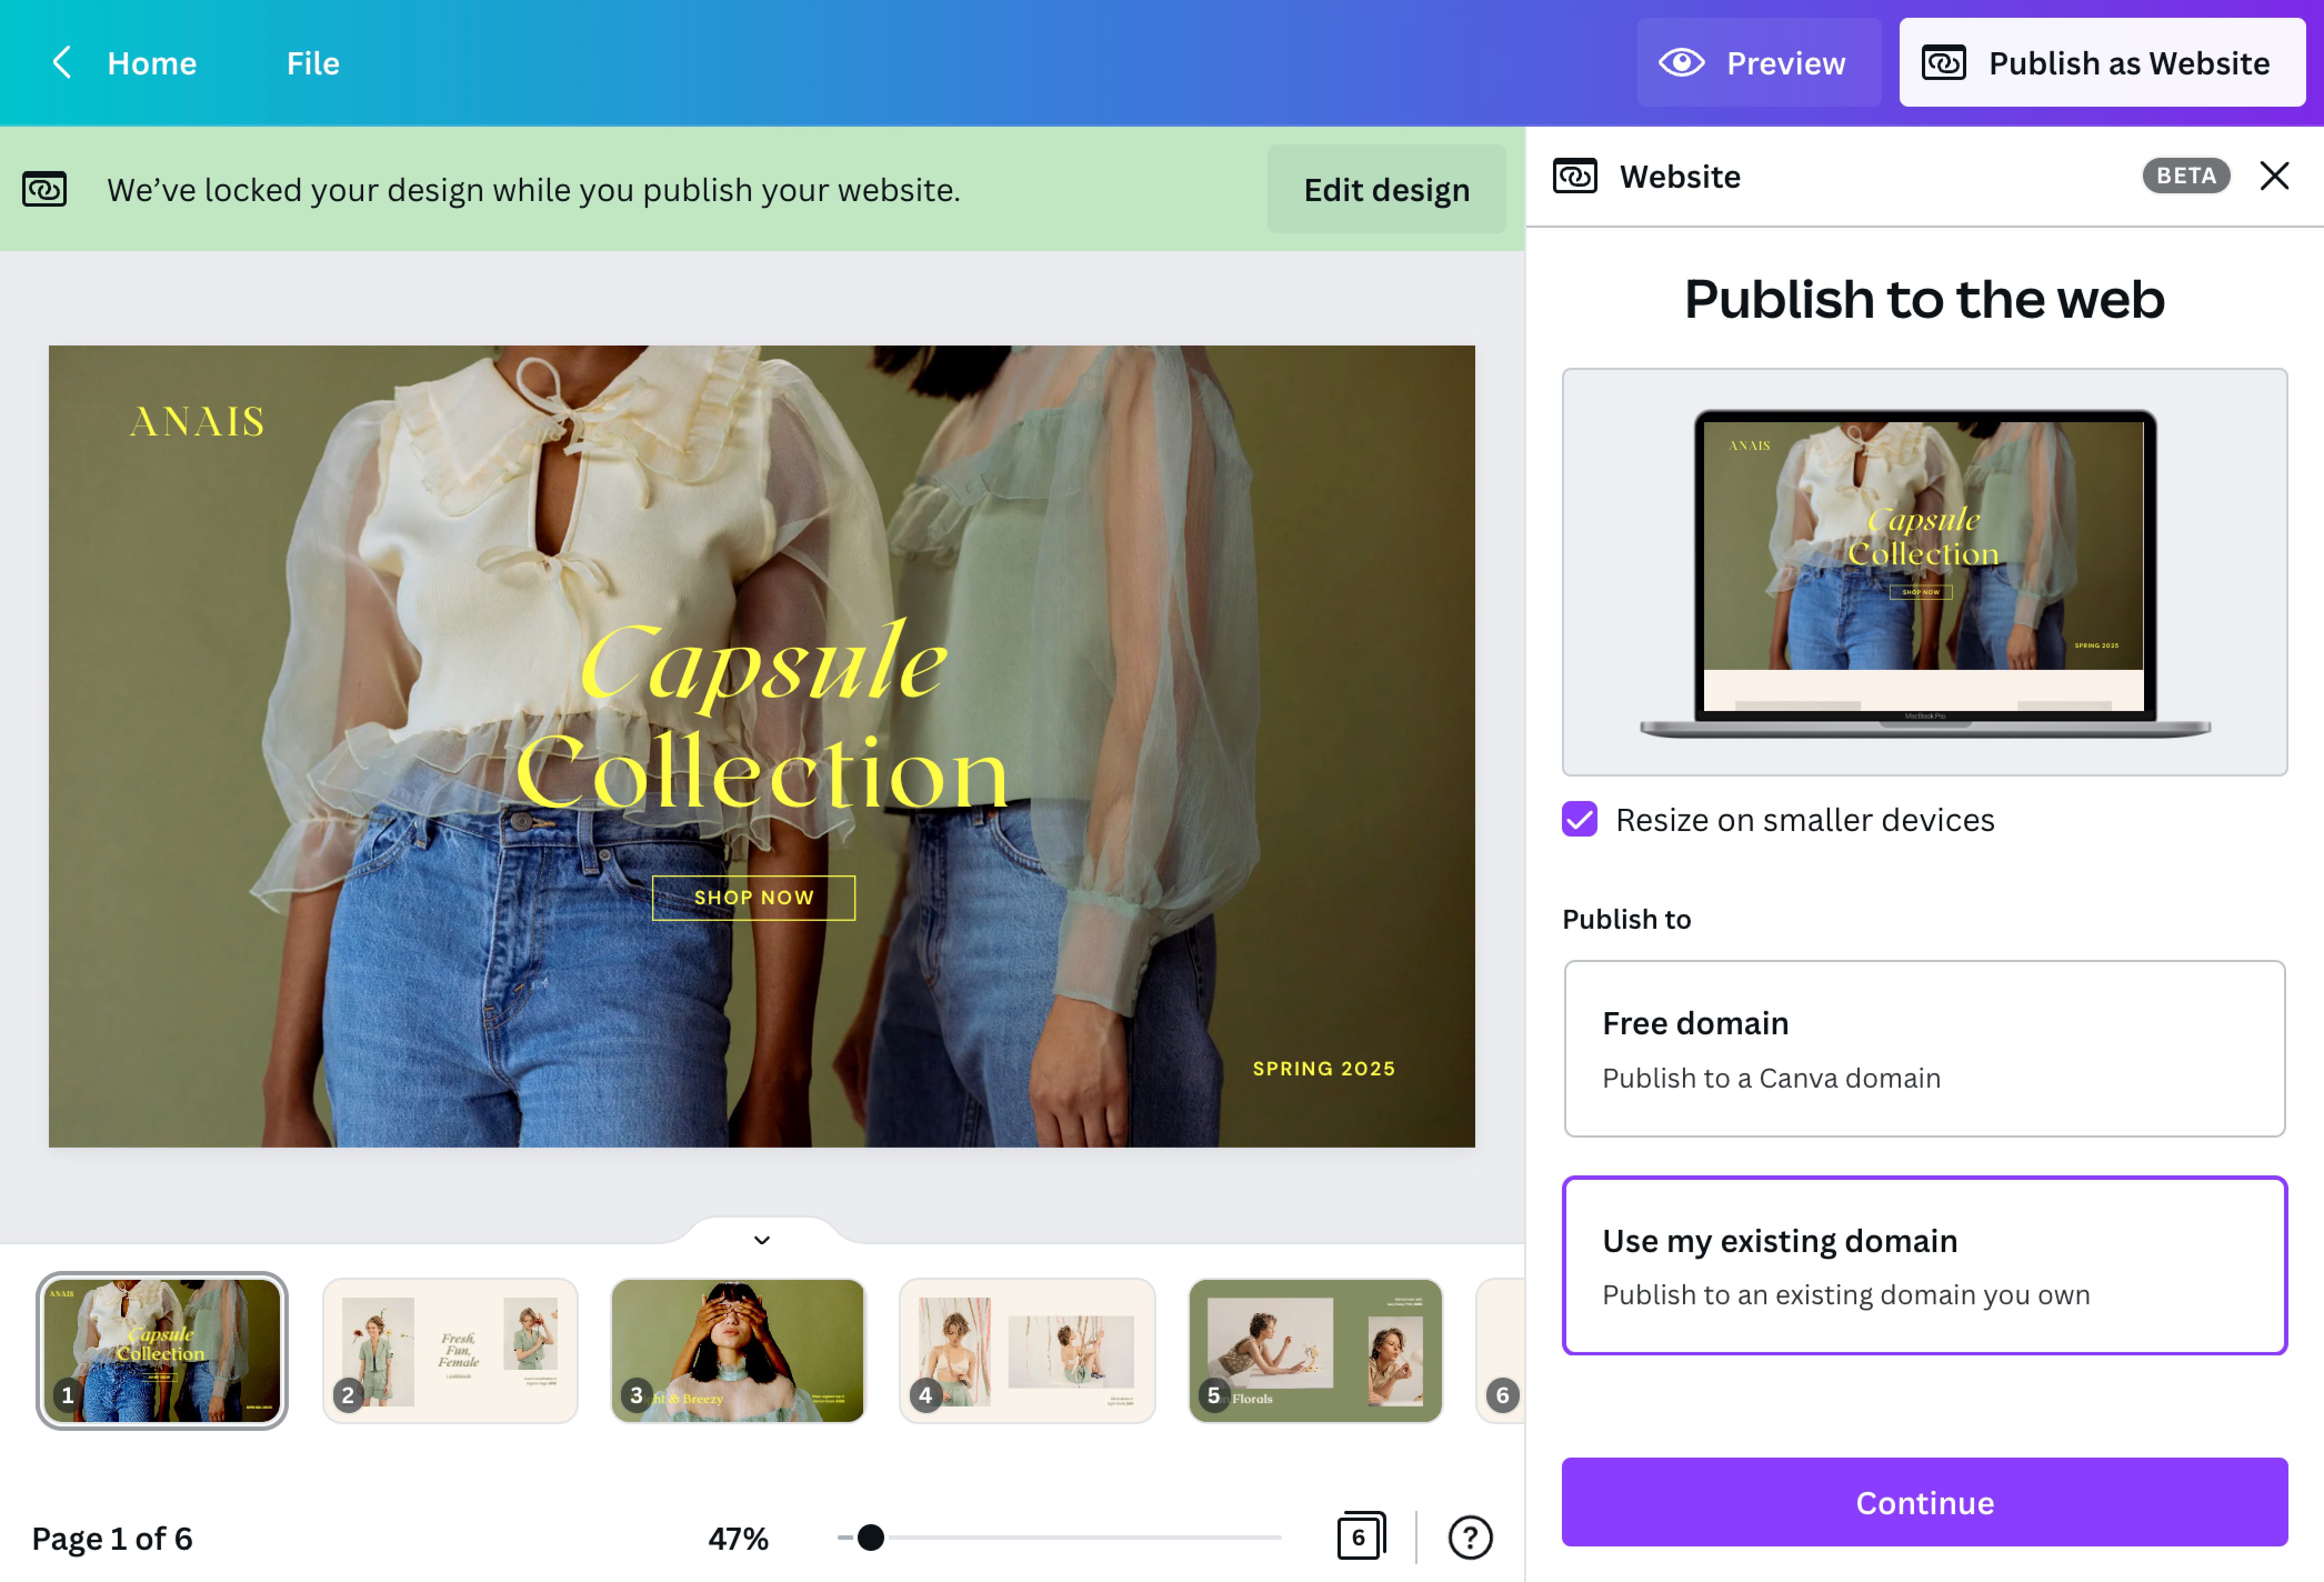Viewport: 2324px width, 1582px height.
Task: Click the BETA badge in the Website panel
Action: 2186,176
